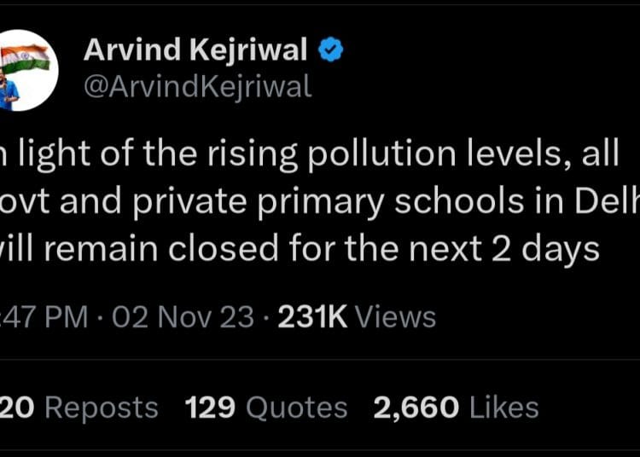Click the repost count number before 'Reposts'
The image size is (640, 457).
[x=17, y=408]
